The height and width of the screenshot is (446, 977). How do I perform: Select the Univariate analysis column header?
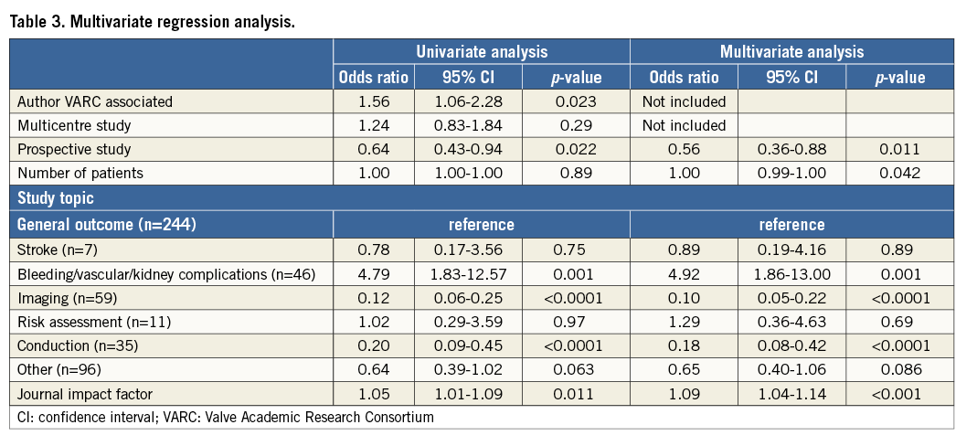[x=481, y=53]
